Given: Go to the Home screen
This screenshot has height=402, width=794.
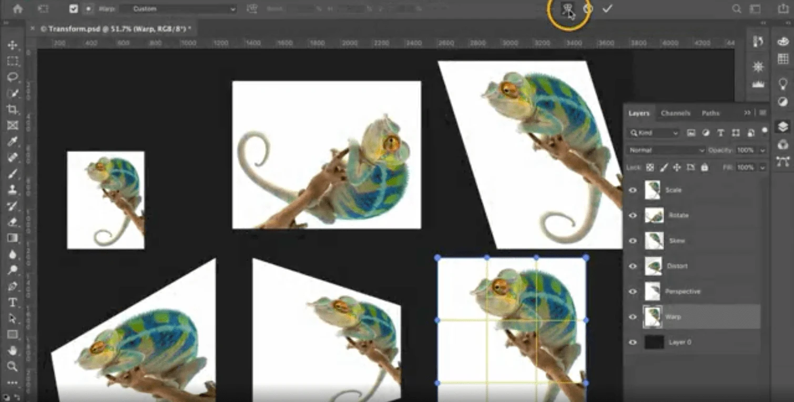Looking at the screenshot, I should [x=18, y=8].
